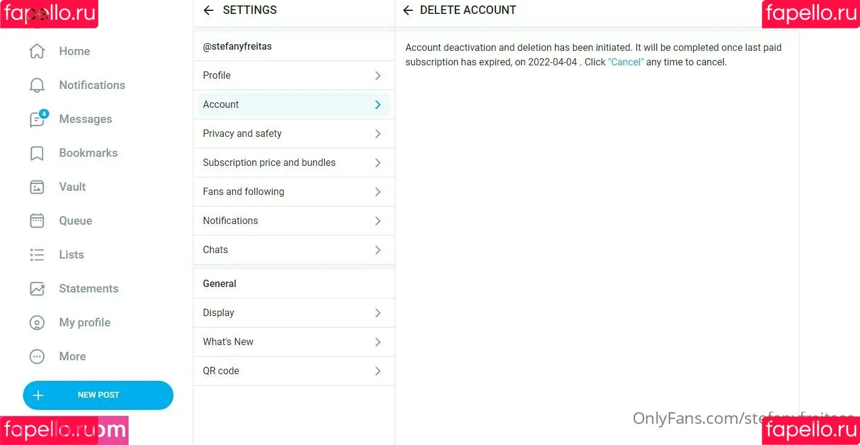Select the Queue calendar icon

click(37, 221)
